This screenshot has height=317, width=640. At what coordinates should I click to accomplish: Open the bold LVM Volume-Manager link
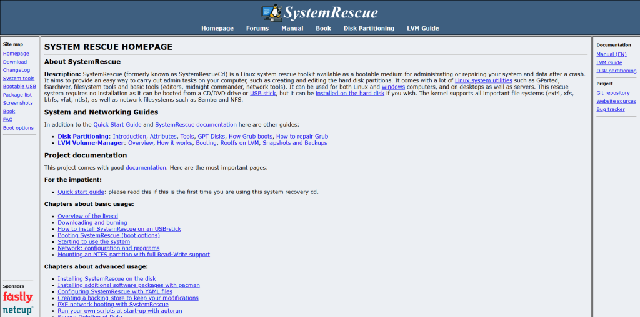tap(91, 143)
